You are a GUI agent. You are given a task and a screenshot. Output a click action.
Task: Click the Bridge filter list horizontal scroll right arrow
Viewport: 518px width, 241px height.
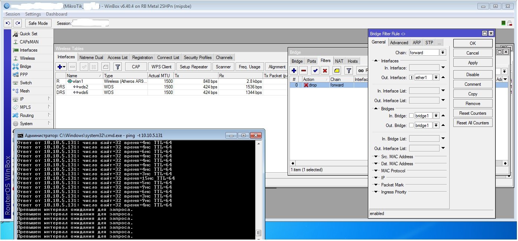(x=505, y=163)
